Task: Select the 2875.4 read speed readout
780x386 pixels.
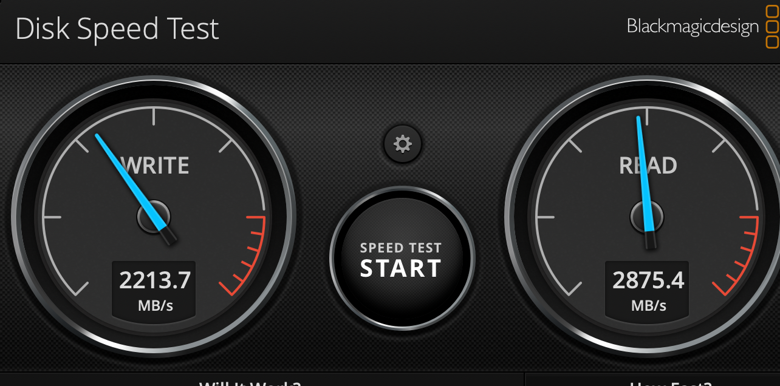Action: (648, 280)
